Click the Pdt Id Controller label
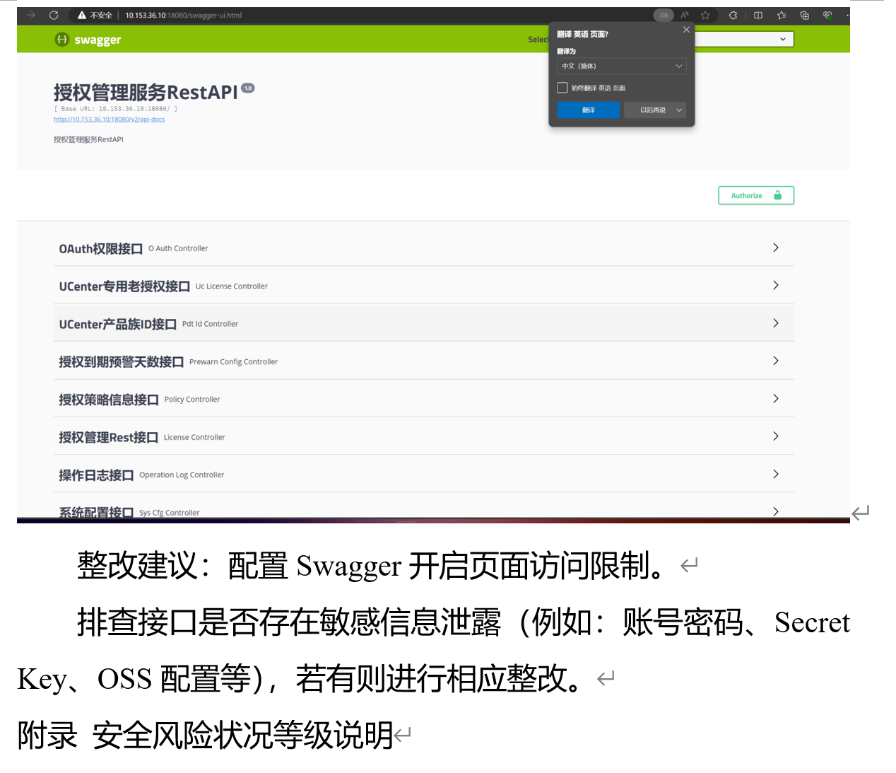Image resolution: width=896 pixels, height=773 pixels. point(210,324)
